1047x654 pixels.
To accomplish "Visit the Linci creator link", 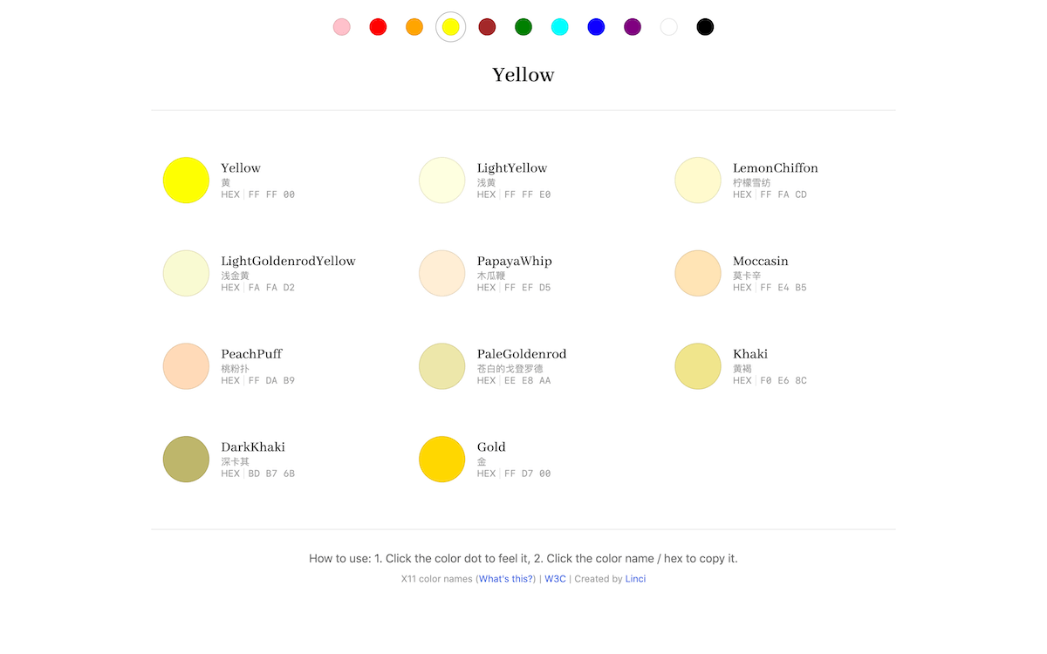I will pyautogui.click(x=635, y=578).
